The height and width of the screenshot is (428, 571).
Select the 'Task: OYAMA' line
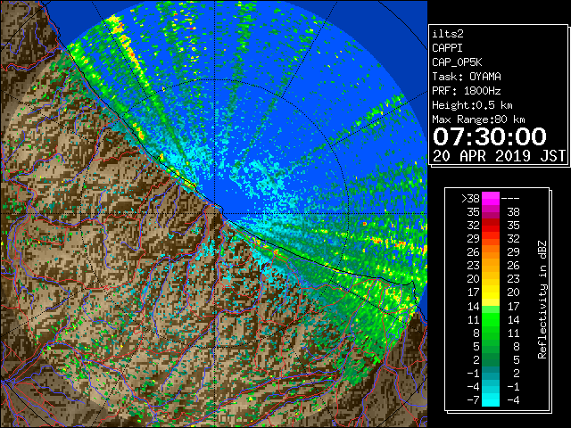pos(467,77)
